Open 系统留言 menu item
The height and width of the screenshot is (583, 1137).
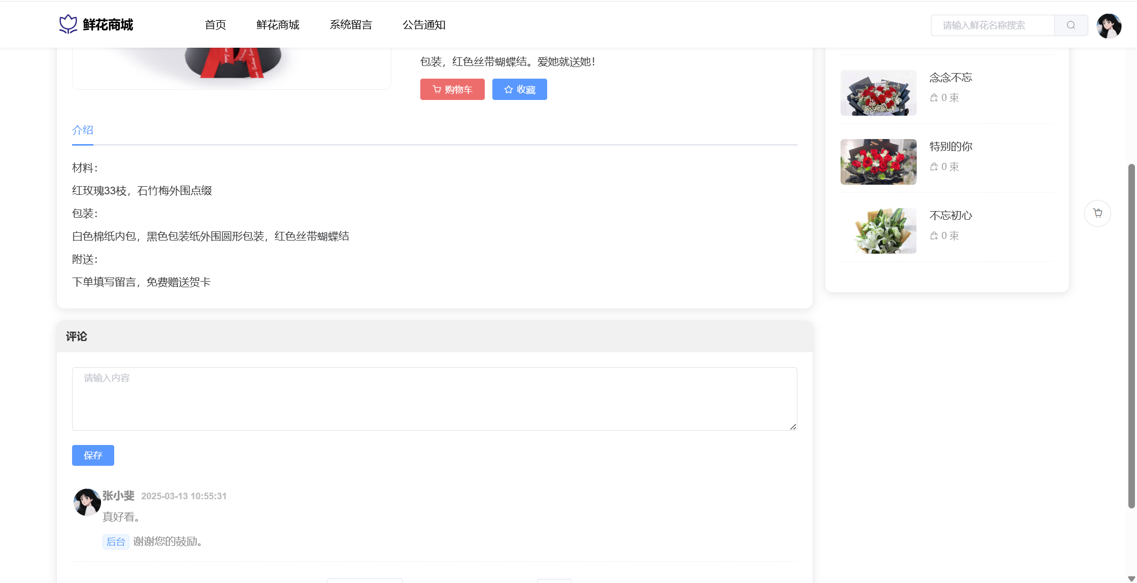(351, 25)
